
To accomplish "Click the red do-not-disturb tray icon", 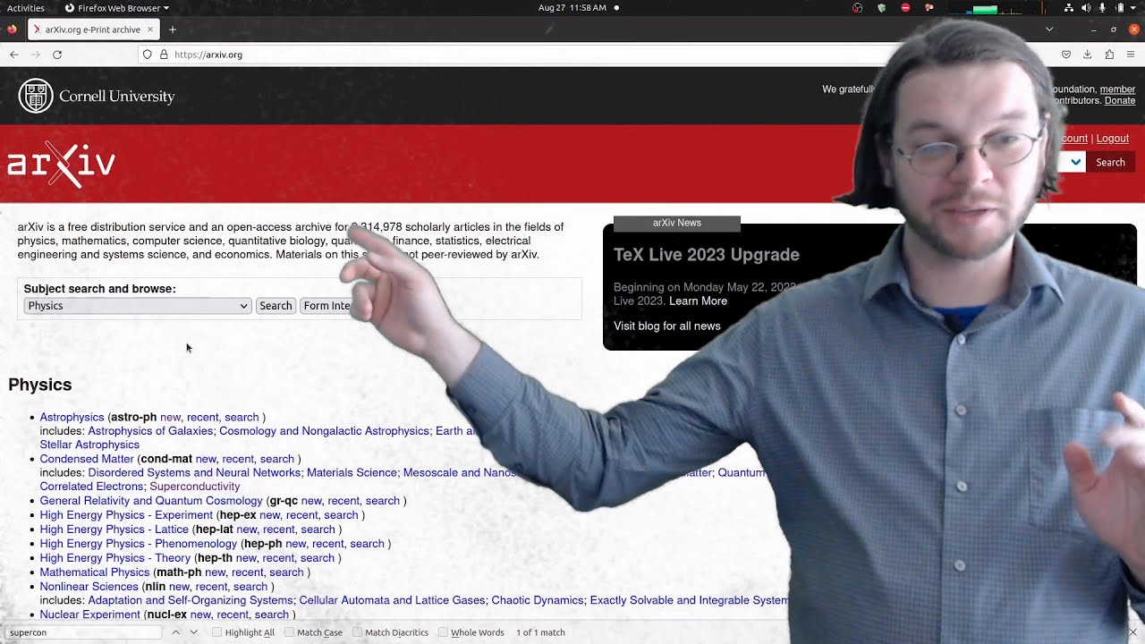I will coord(905,8).
